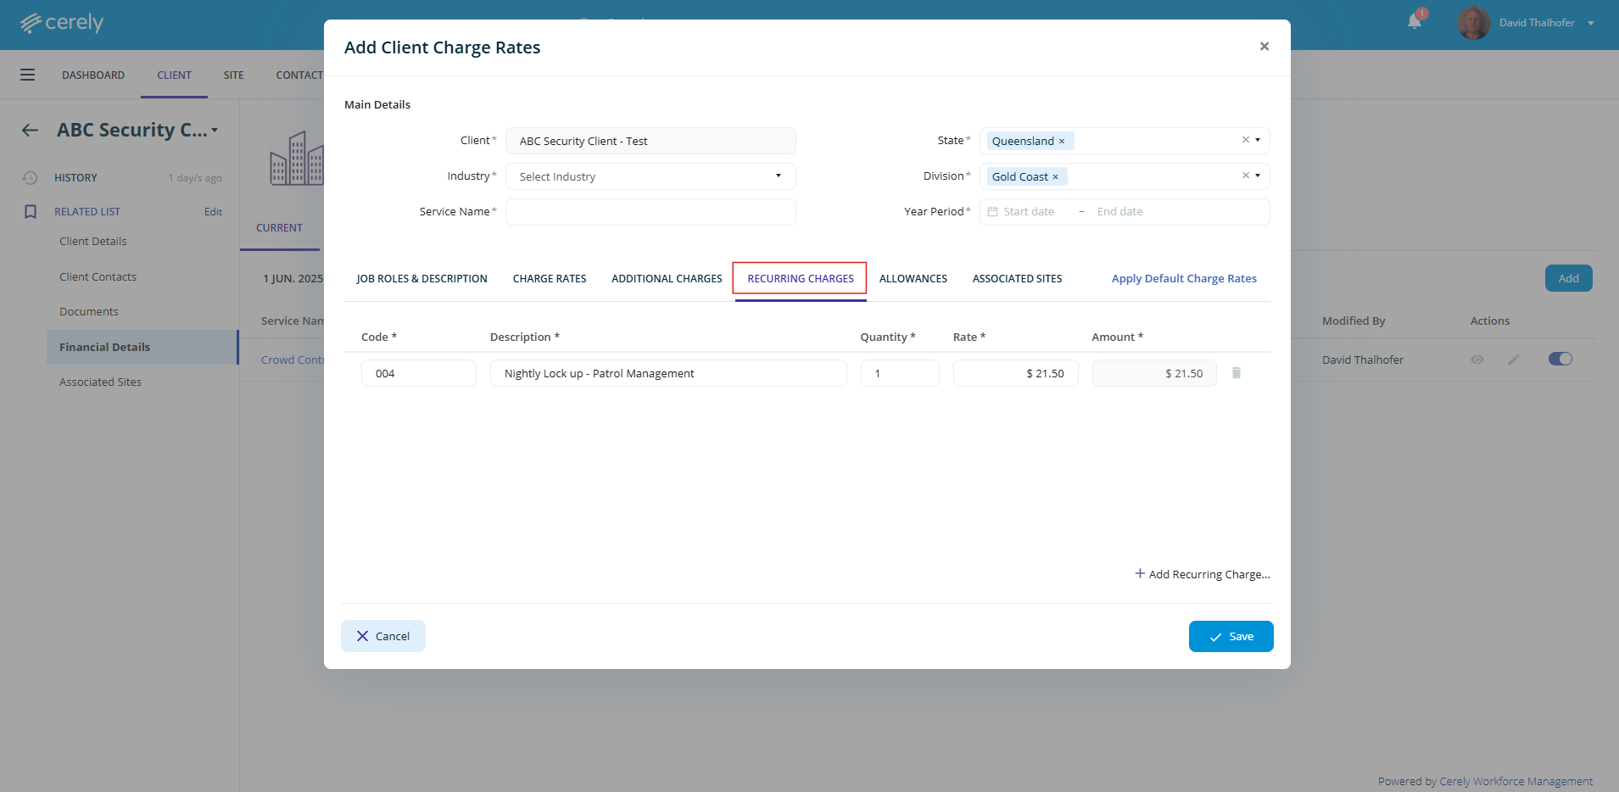Open the hamburger navigation menu
Image resolution: width=1619 pixels, height=792 pixels.
click(28, 75)
